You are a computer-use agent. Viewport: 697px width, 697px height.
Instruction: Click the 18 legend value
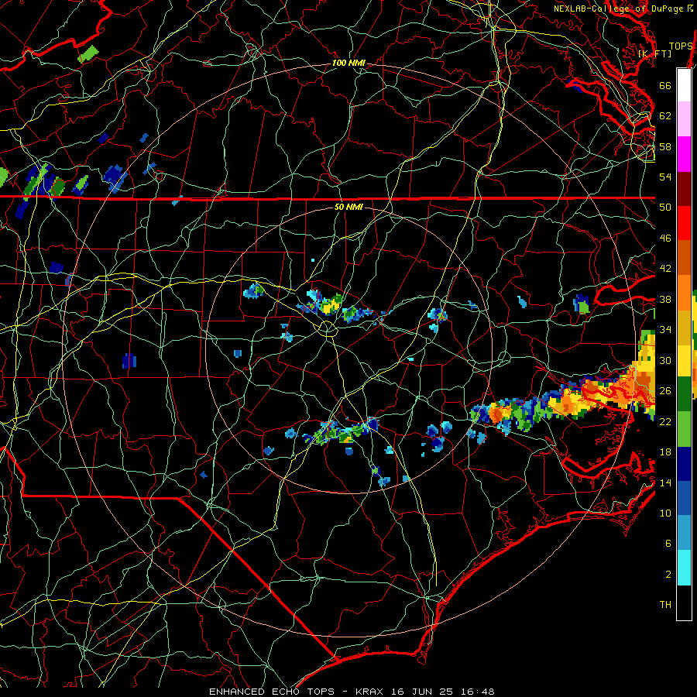point(665,452)
